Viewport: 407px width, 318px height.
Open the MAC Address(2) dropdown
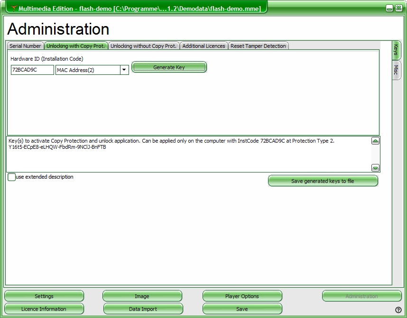[124, 70]
